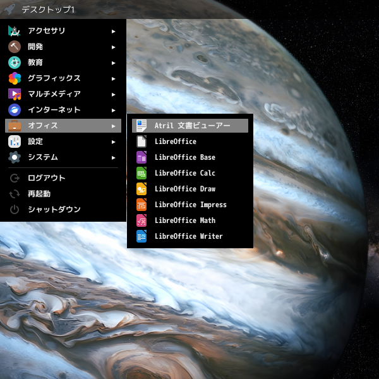Launch LibreOffice Math from submenu
Viewport: 379px width, 379px height.
tap(190, 220)
